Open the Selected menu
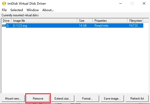This screenshot has width=150, height=104. 17,10
